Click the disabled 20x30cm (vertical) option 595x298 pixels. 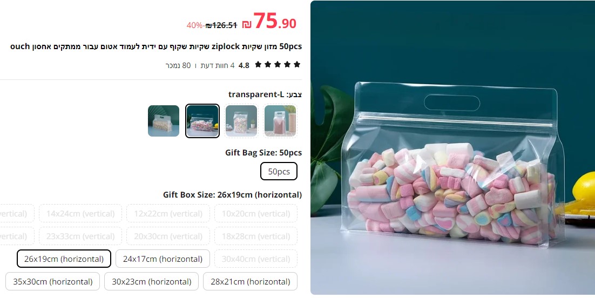tap(168, 236)
